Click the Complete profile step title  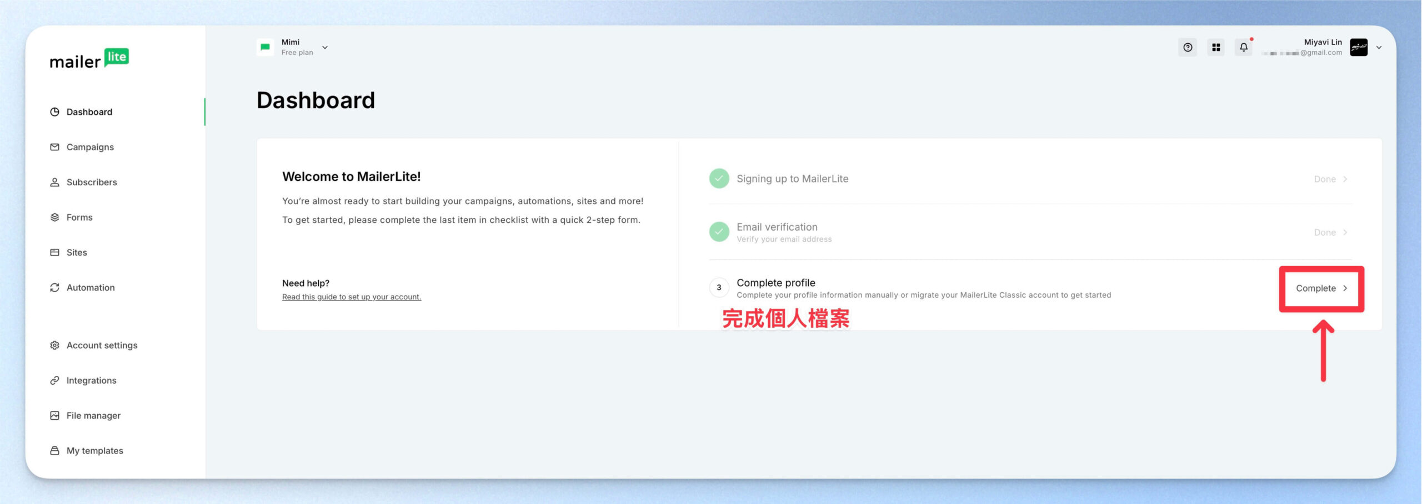click(x=776, y=283)
